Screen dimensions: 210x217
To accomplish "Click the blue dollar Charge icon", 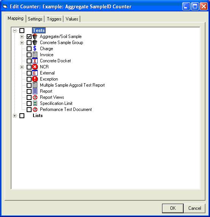I will tap(35, 49).
